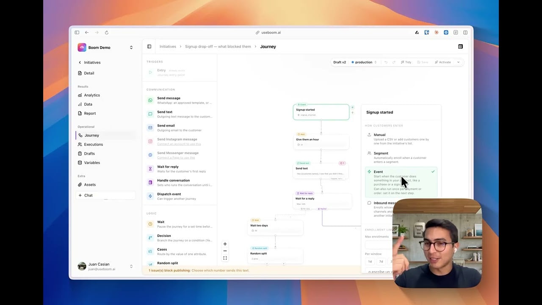Pick the Handle conversation block icon
542x305 pixels.
[150, 183]
